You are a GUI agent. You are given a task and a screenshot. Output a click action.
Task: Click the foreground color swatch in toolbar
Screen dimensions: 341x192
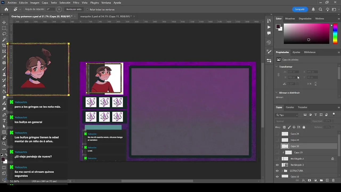[x=3, y=159]
